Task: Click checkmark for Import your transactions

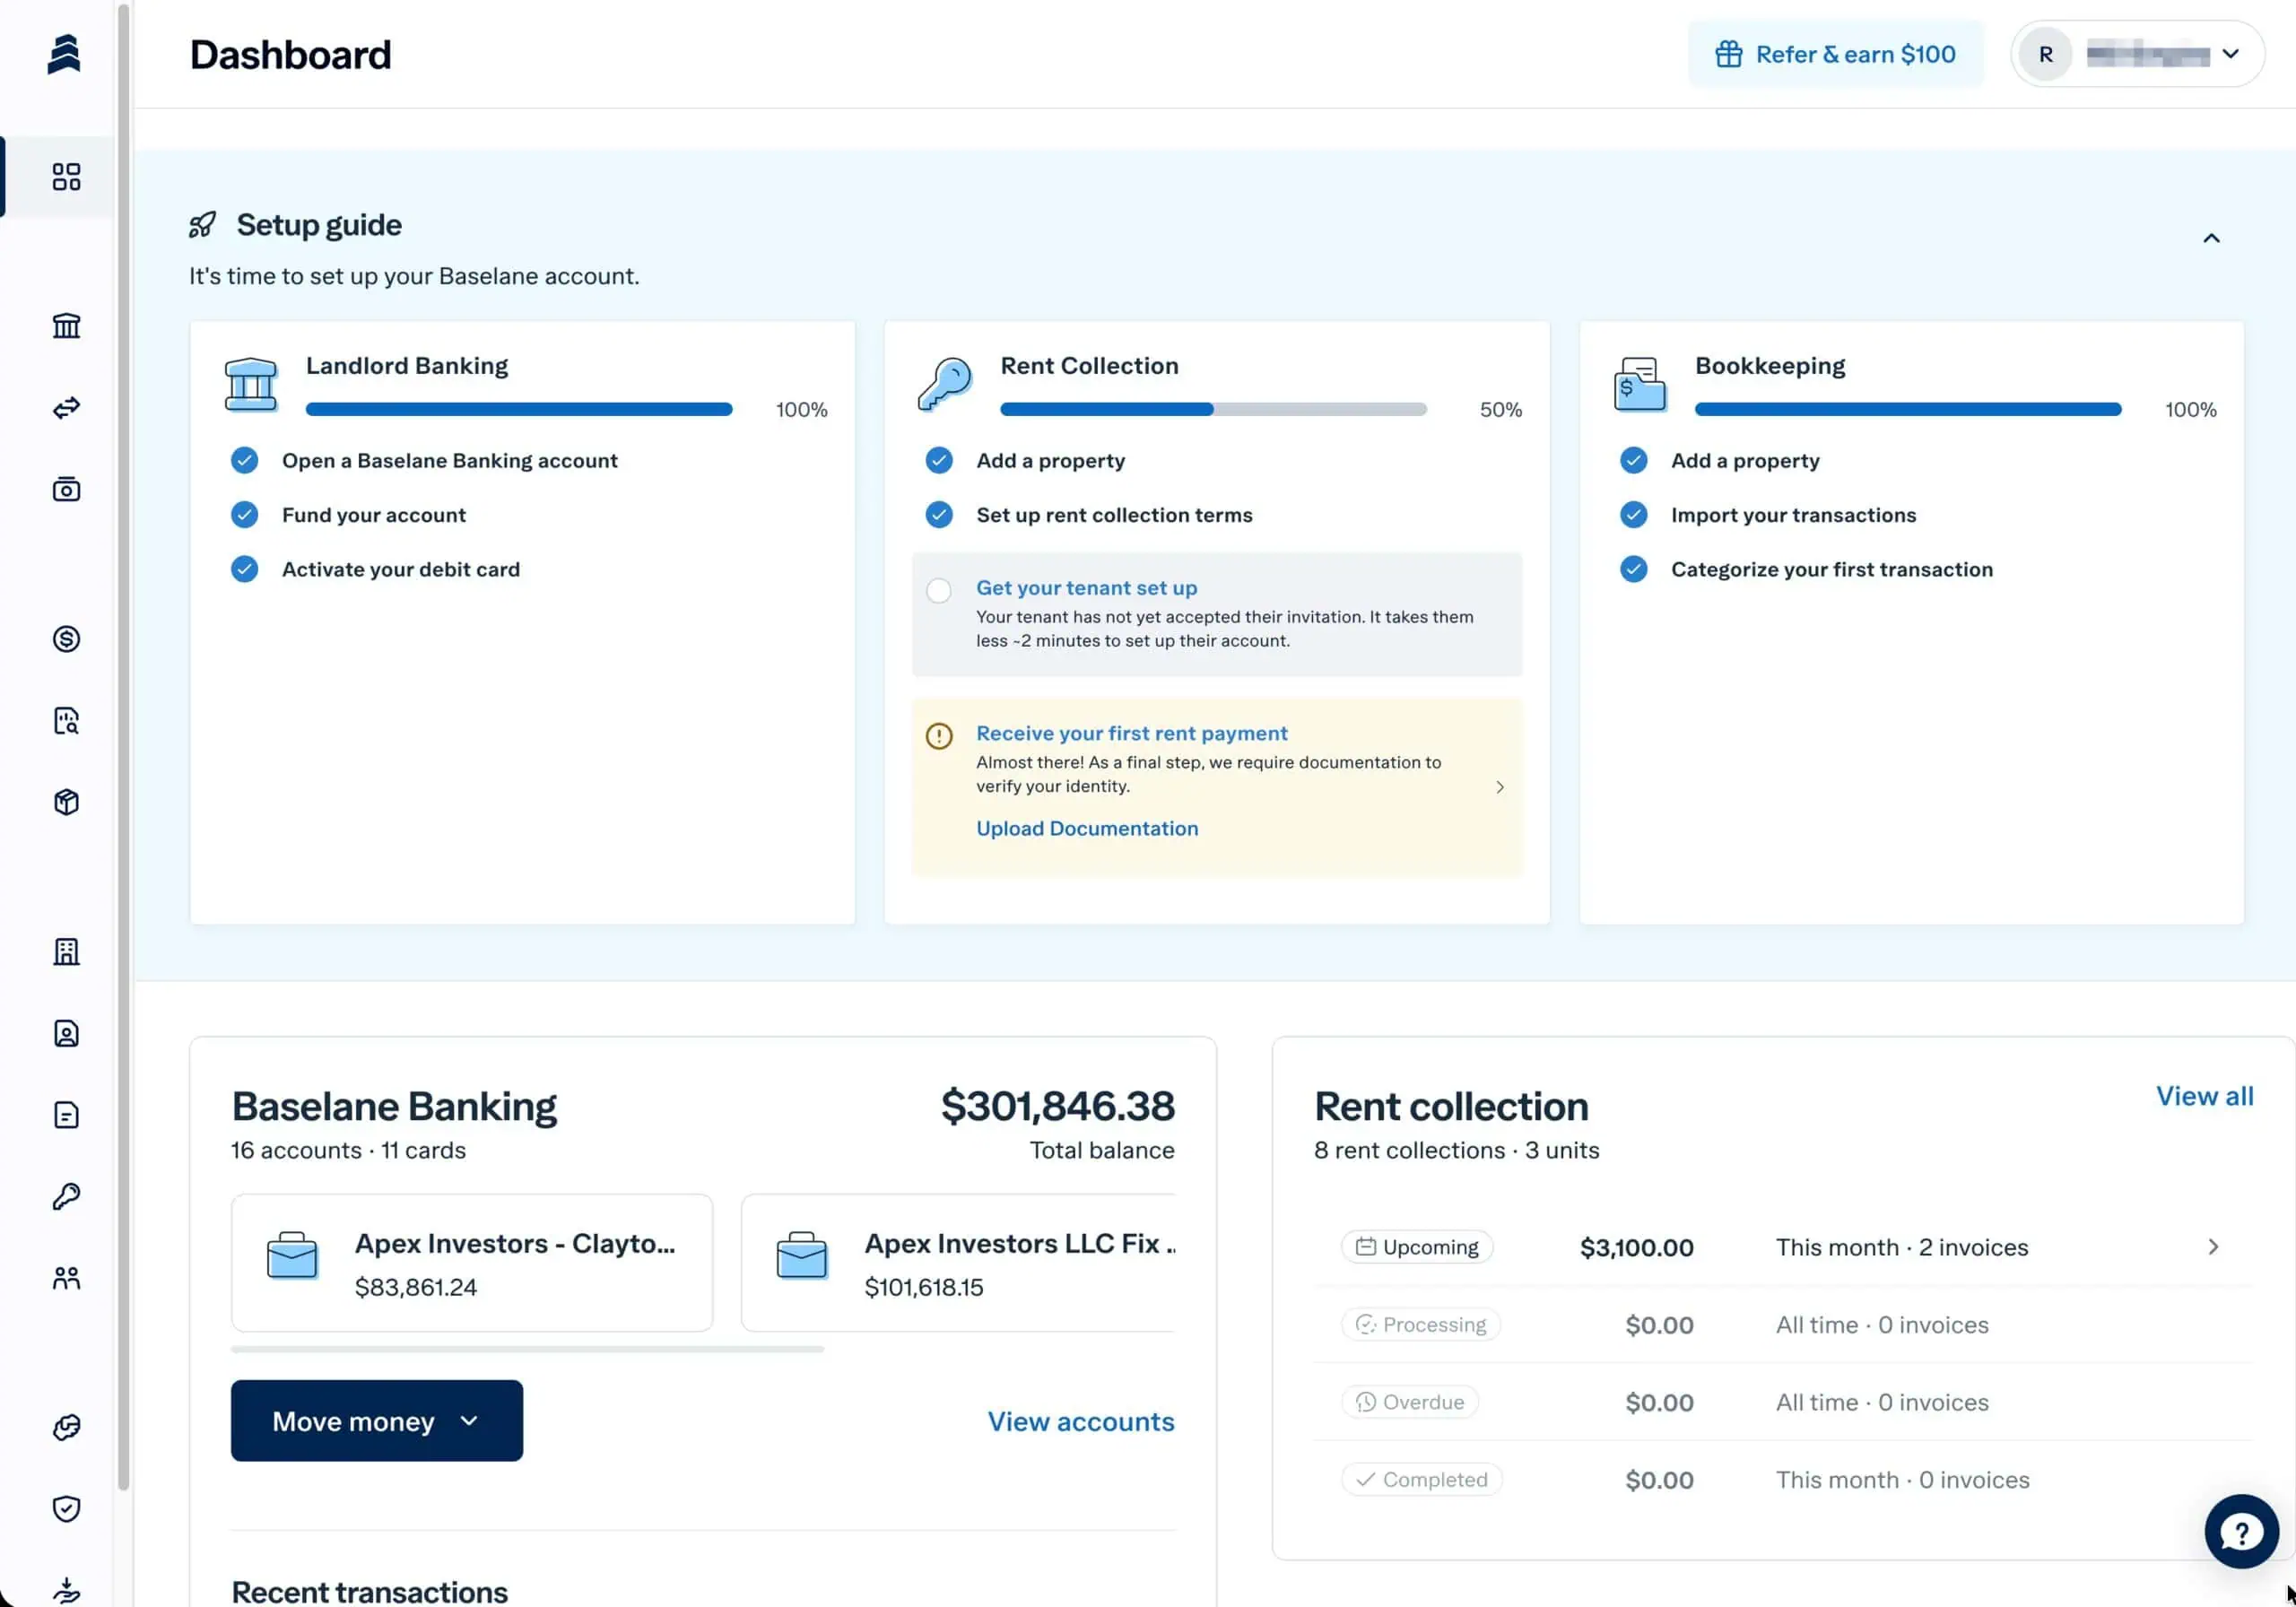Action: coord(1634,515)
